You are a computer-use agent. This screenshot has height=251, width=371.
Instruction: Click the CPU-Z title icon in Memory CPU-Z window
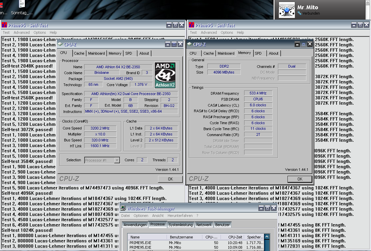coord(189,44)
